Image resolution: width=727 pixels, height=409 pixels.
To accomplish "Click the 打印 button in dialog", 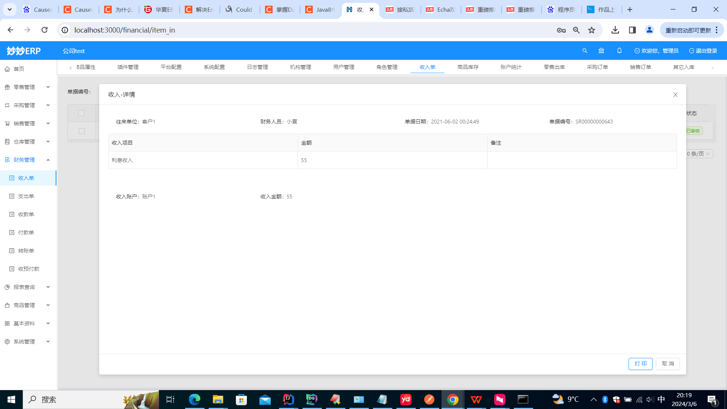I will click(x=641, y=364).
